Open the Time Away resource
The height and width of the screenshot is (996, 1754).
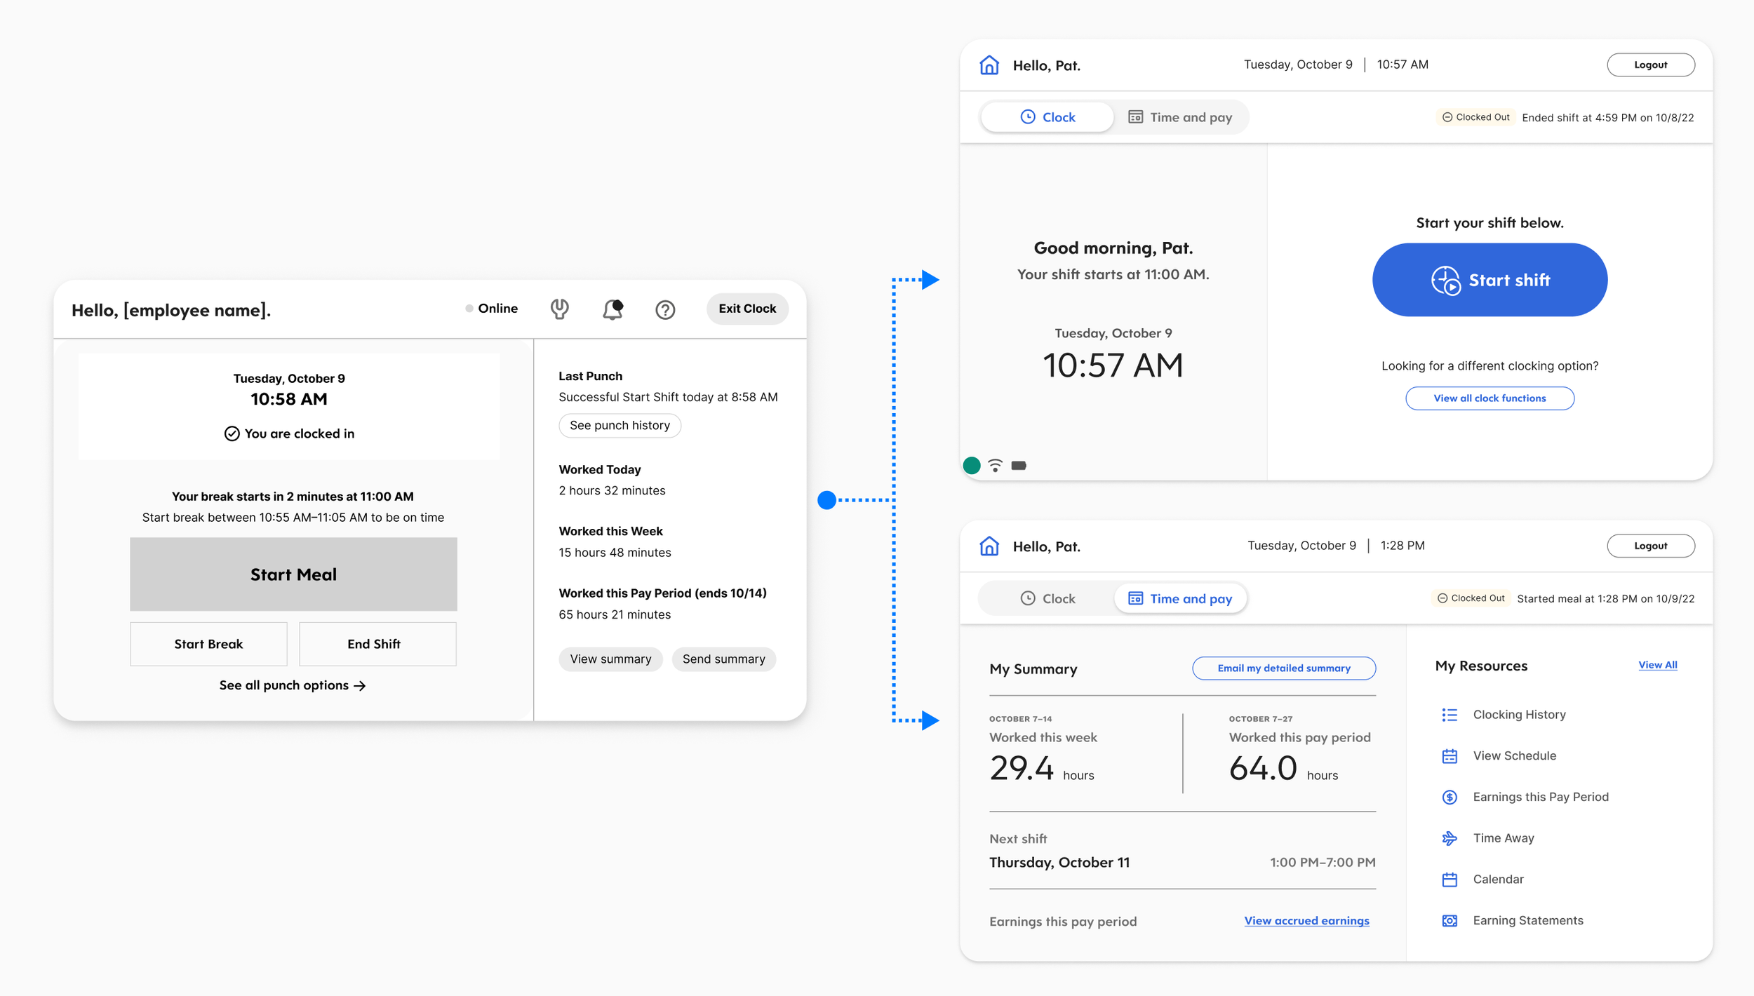click(1503, 839)
